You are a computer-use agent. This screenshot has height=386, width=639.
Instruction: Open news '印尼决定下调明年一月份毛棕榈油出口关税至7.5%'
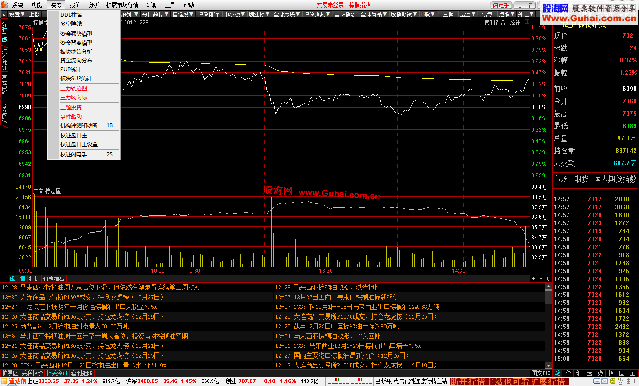[88, 307]
